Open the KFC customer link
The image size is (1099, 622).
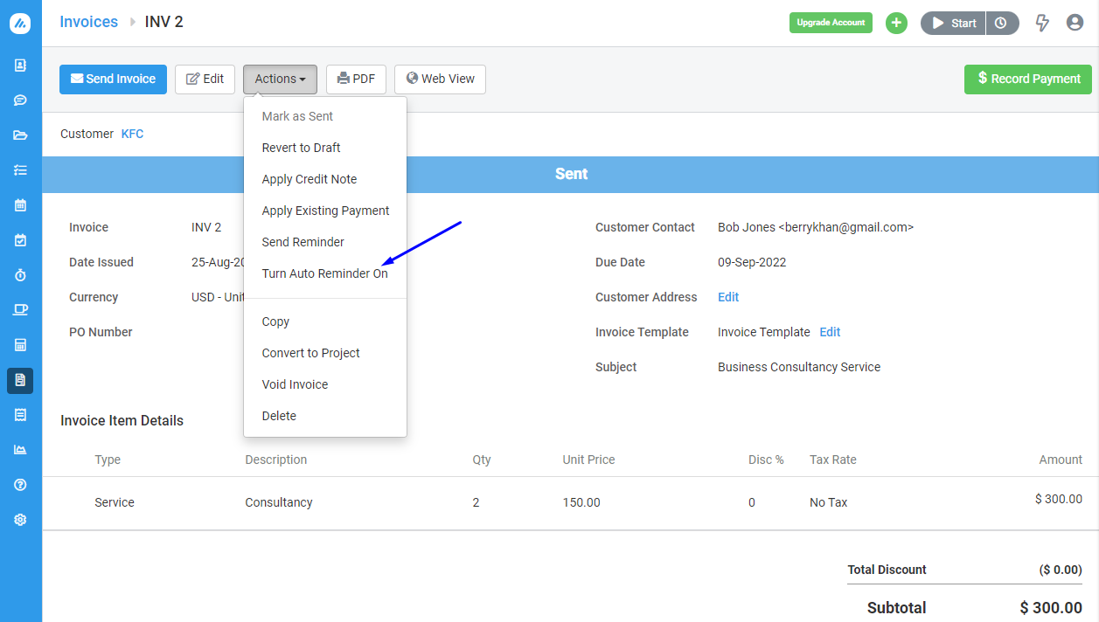(x=132, y=134)
